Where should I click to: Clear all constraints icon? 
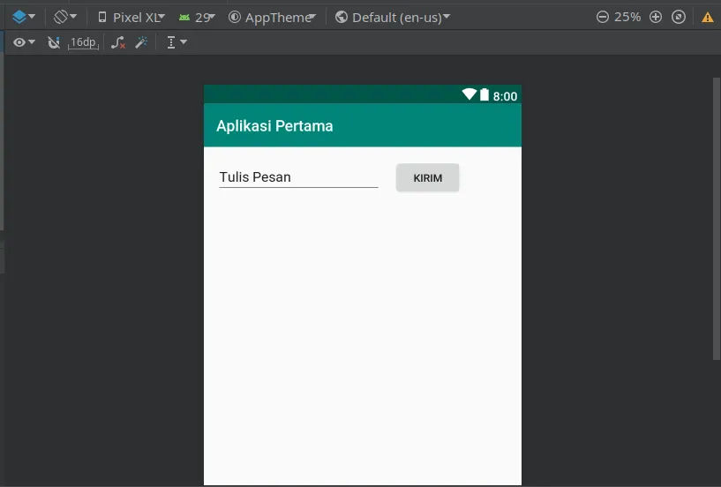click(118, 42)
